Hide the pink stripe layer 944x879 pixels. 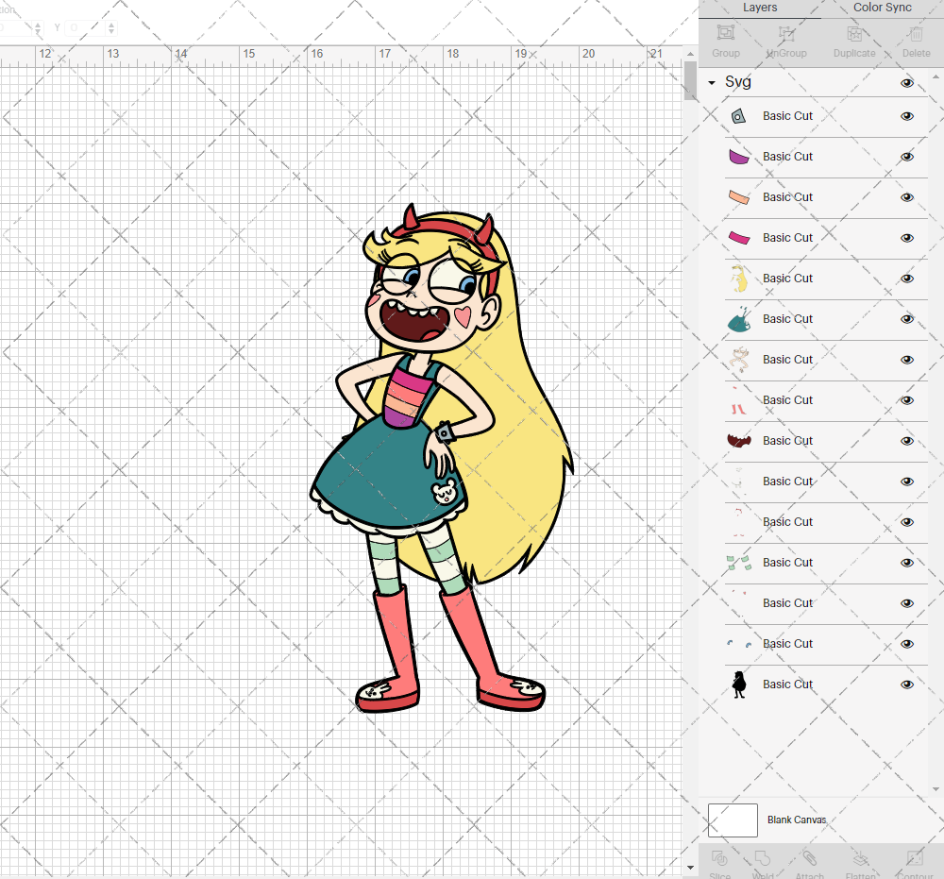[x=906, y=238]
